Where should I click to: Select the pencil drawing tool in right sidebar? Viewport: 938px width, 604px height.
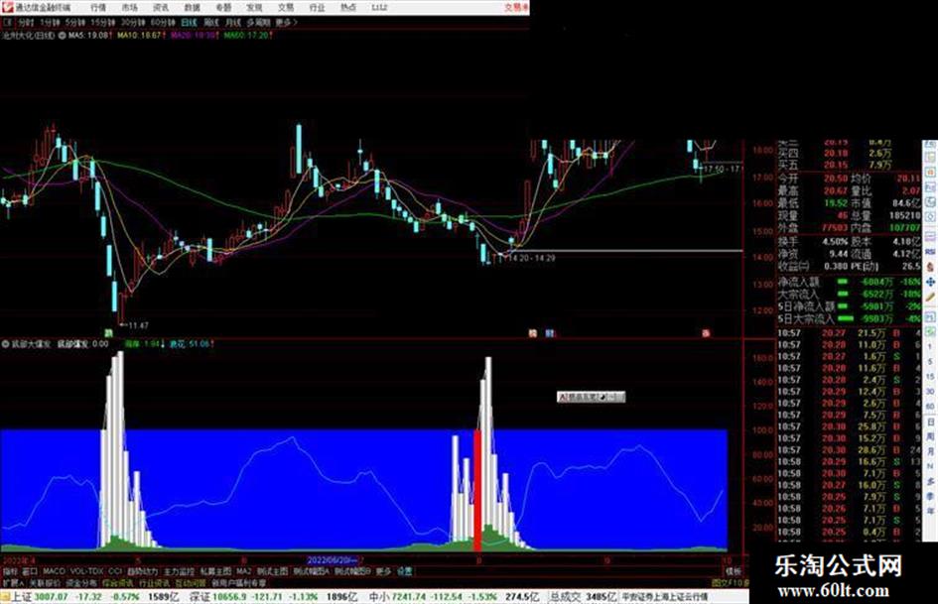pos(930,297)
